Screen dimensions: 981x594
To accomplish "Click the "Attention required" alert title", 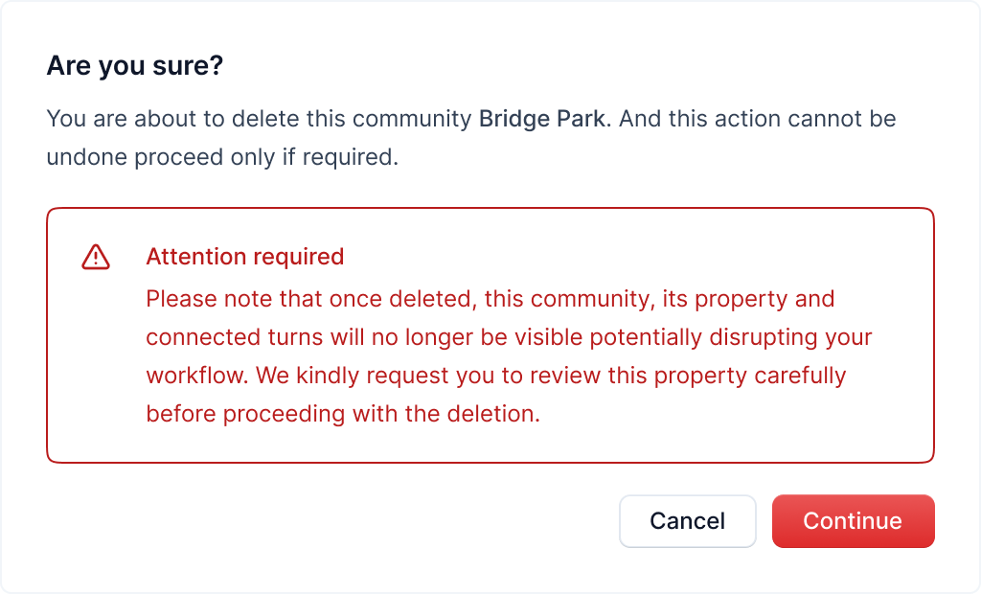I will tap(244, 257).
